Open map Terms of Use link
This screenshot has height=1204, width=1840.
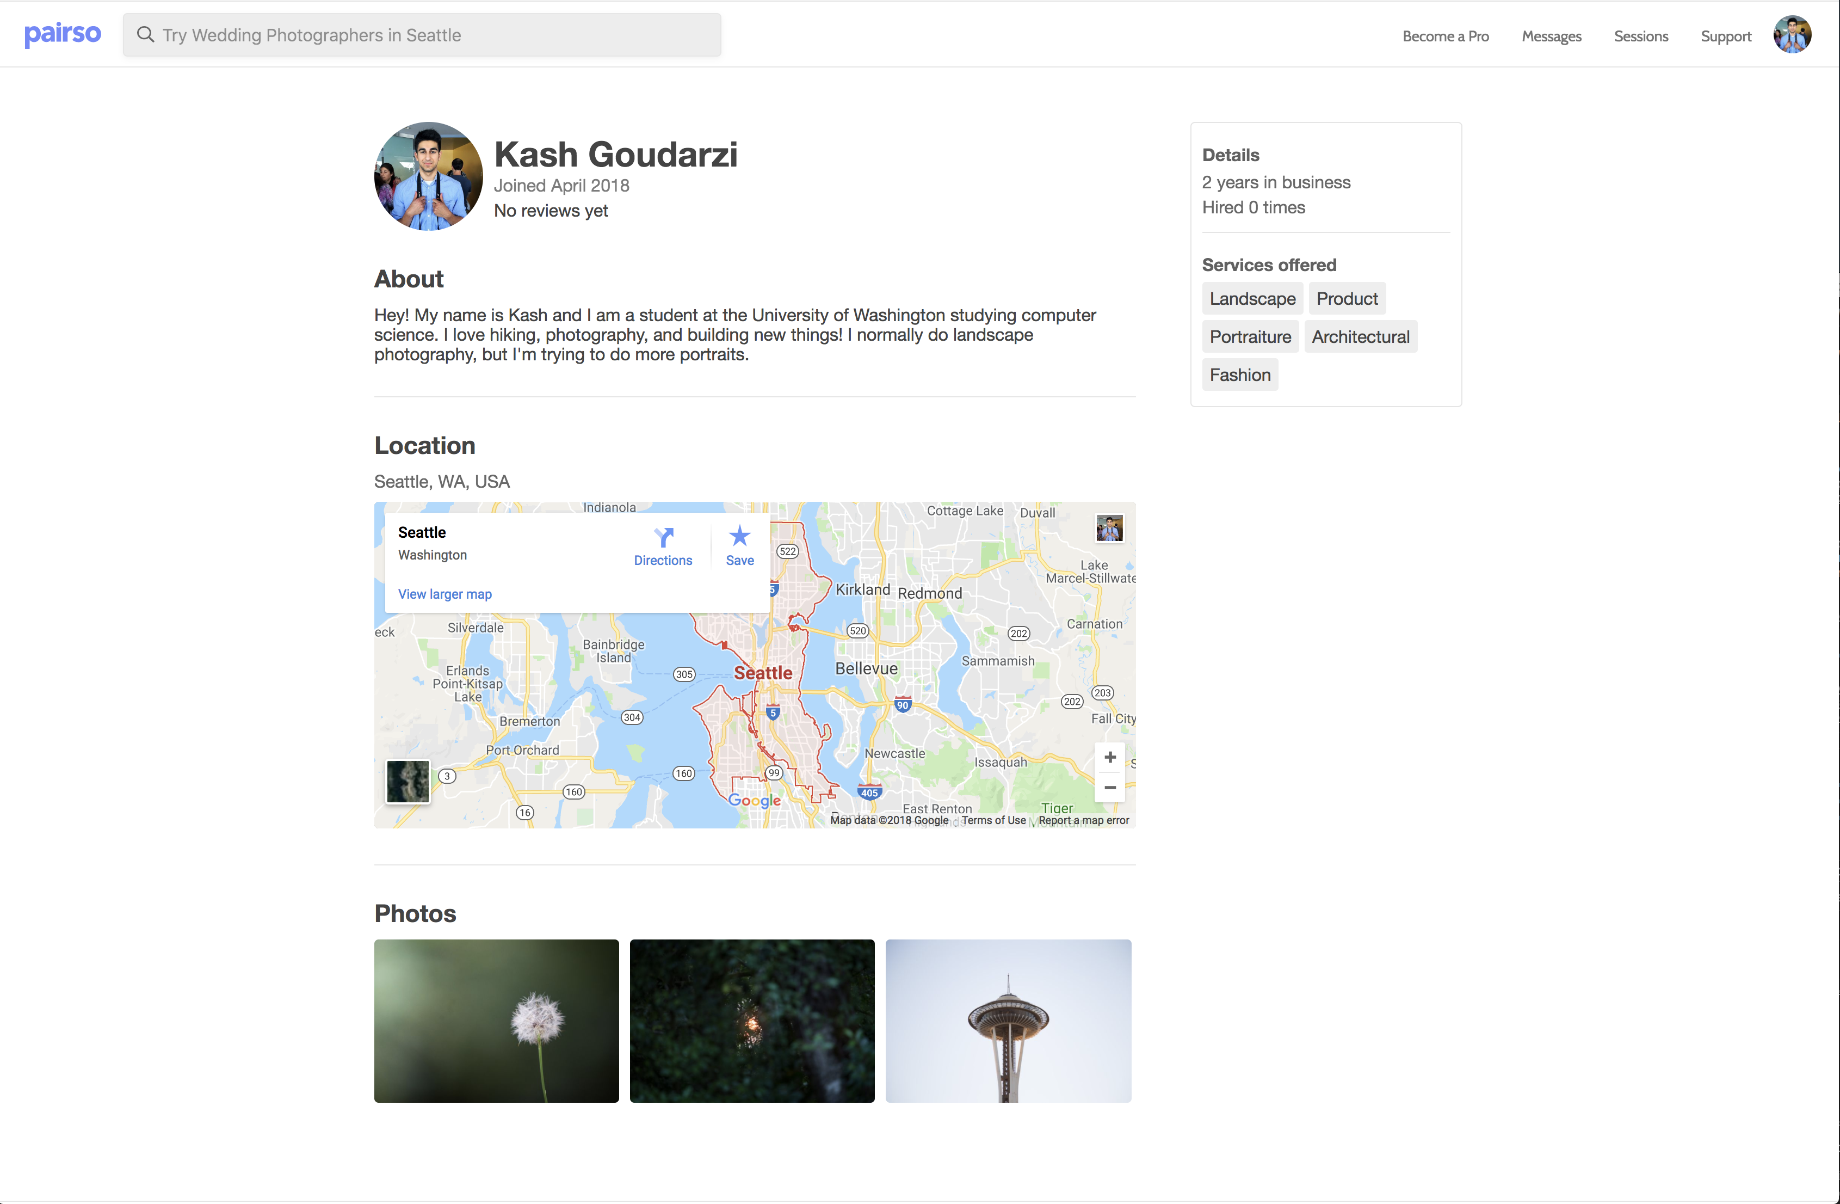[x=993, y=820]
